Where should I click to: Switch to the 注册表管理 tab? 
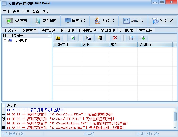(87, 30)
